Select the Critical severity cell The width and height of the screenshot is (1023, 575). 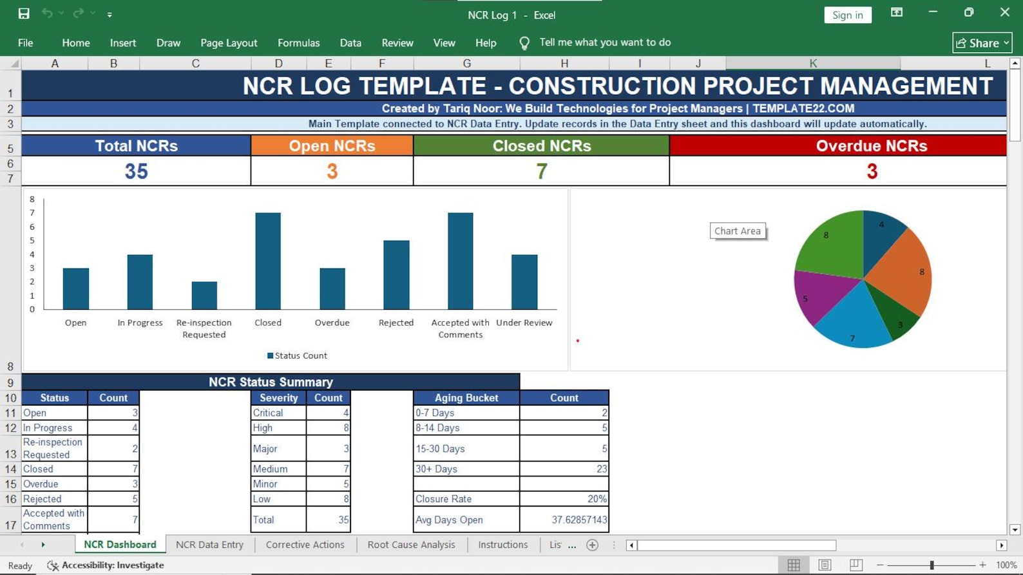click(x=278, y=413)
